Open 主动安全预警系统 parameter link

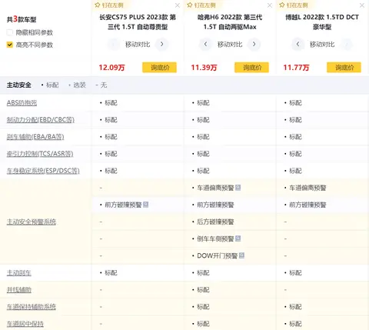pyautogui.click(x=32, y=222)
